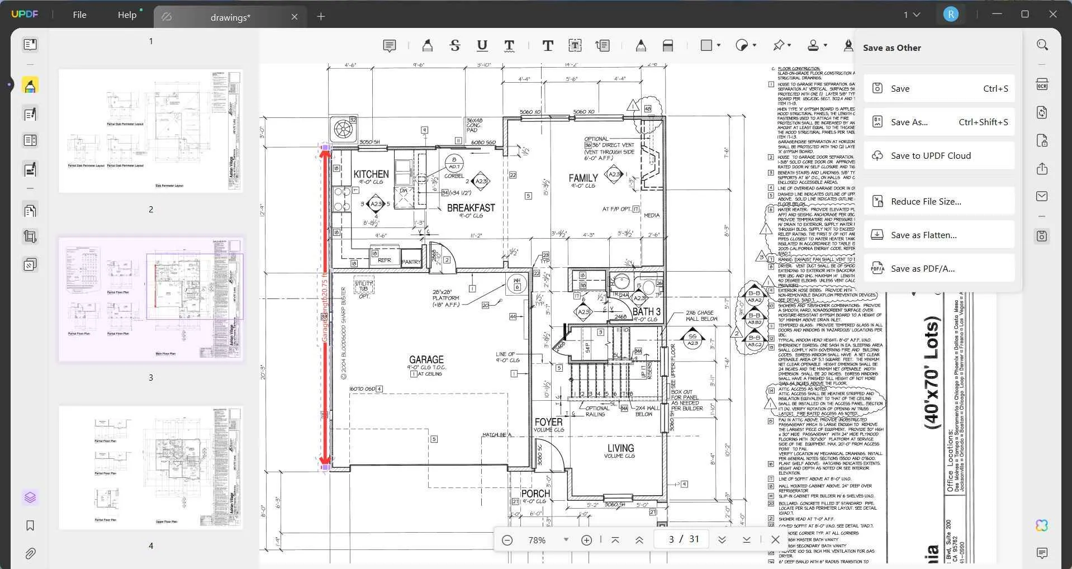The image size is (1072, 569).
Task: Choose Save to UPDF Cloud
Action: (x=939, y=155)
